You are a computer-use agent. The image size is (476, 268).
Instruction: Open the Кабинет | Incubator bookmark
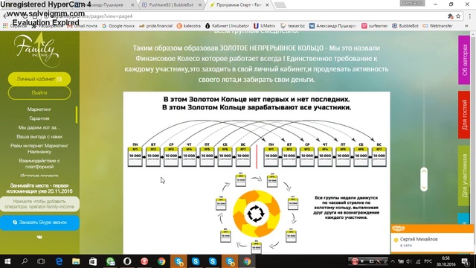(227, 26)
